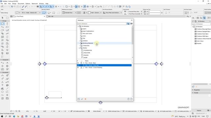This screenshot has width=211, height=118.
Task: Open Windows taskbar search
Action: (x=6, y=116)
